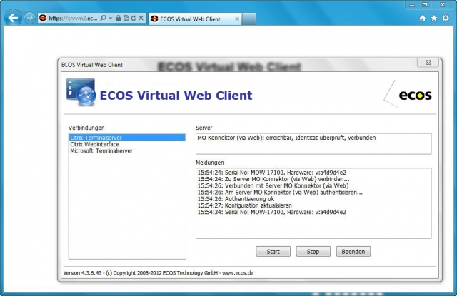Click the security lock icon
The height and width of the screenshot is (296, 457).
pos(118,18)
